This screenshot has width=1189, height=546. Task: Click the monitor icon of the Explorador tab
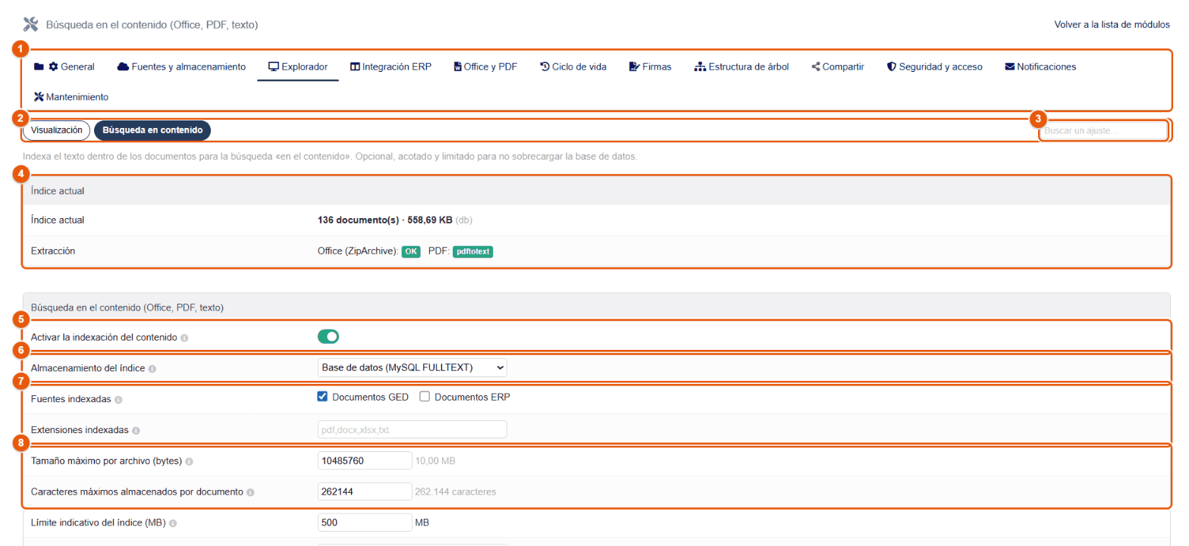click(274, 67)
